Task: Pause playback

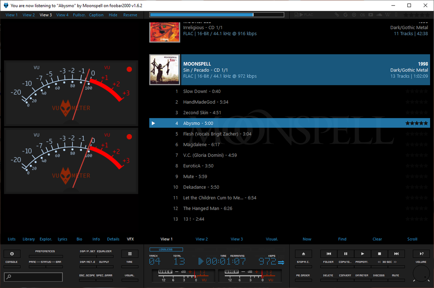Action: click(346, 254)
